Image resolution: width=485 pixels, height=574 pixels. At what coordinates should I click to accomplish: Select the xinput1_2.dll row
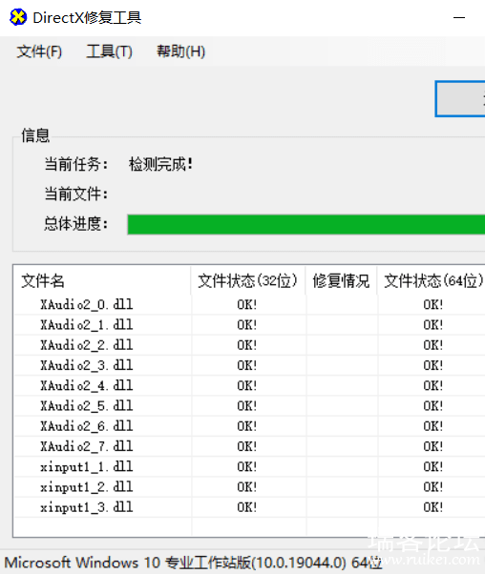click(x=249, y=487)
